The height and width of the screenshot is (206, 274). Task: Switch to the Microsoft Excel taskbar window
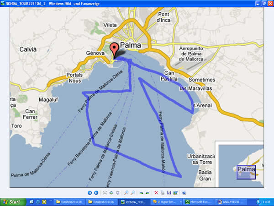199,201
